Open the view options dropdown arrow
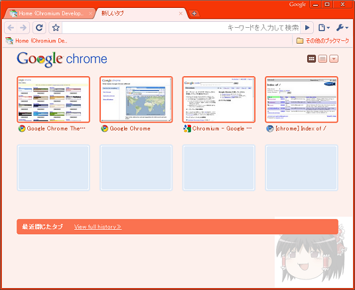The height and width of the screenshot is (290, 355). [334, 59]
